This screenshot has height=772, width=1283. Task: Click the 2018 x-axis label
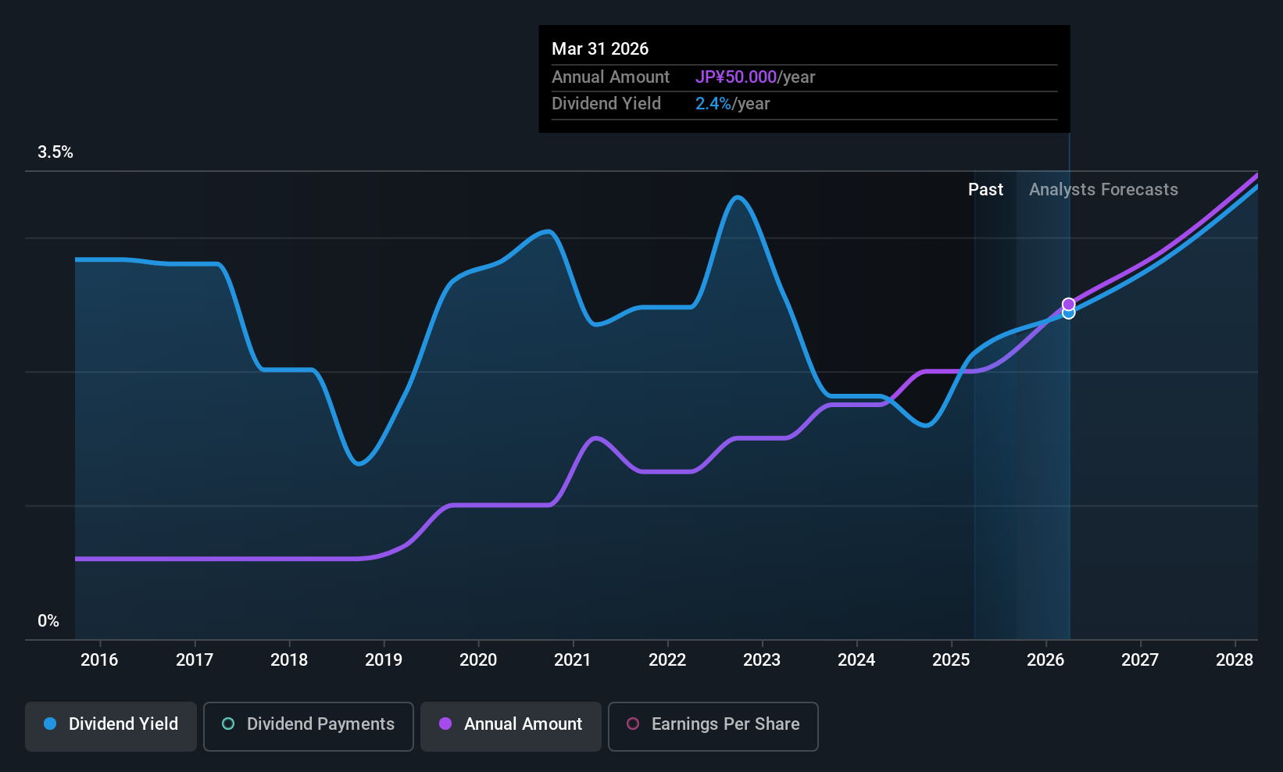[289, 660]
